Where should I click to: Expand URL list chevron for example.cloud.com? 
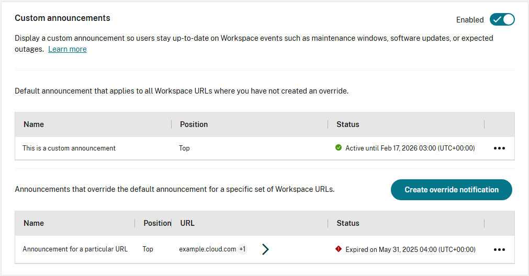265,249
